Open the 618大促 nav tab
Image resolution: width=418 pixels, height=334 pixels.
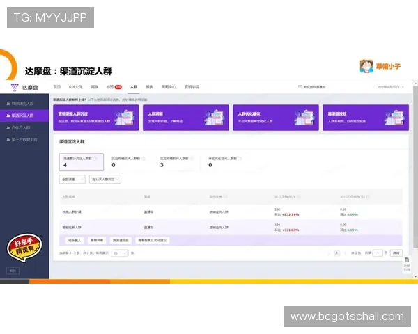pyautogui.click(x=75, y=87)
